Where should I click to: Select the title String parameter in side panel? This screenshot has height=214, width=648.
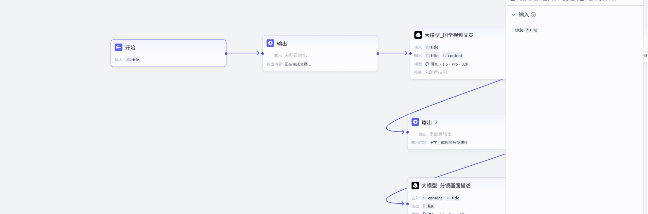pos(526,30)
